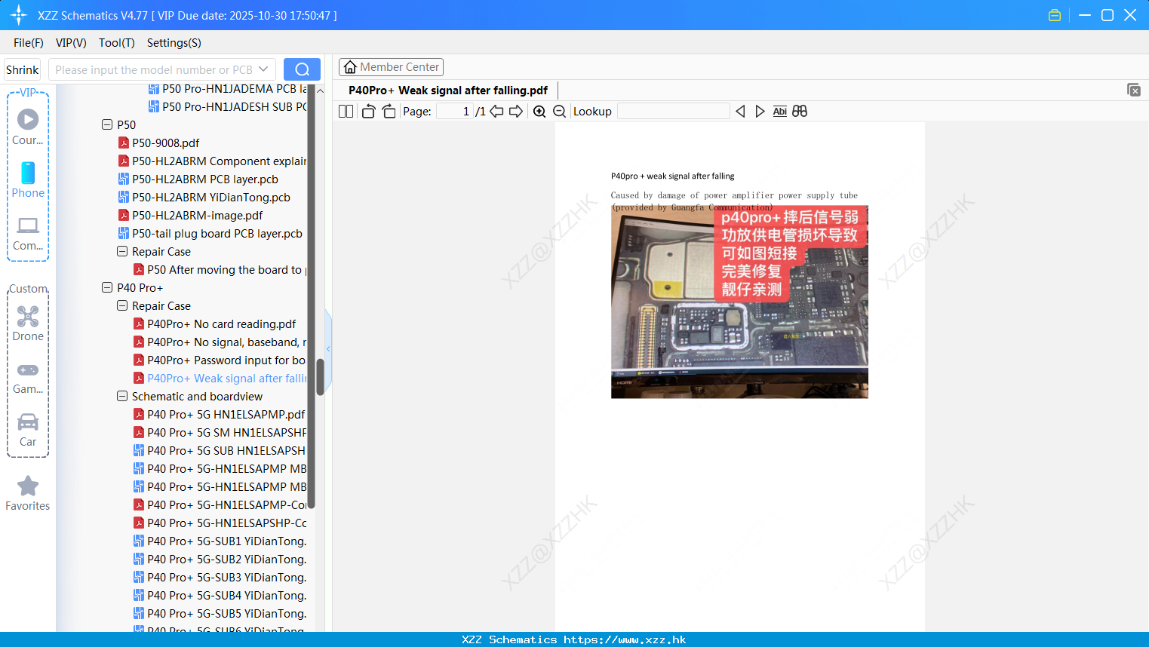
Task: Click the yellow toolbox icon in title bar
Action: tap(1055, 15)
